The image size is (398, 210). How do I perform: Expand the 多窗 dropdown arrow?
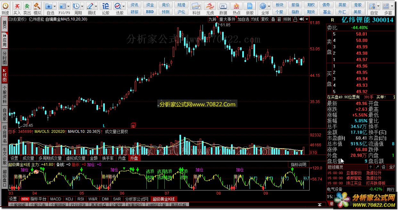[392, 6]
